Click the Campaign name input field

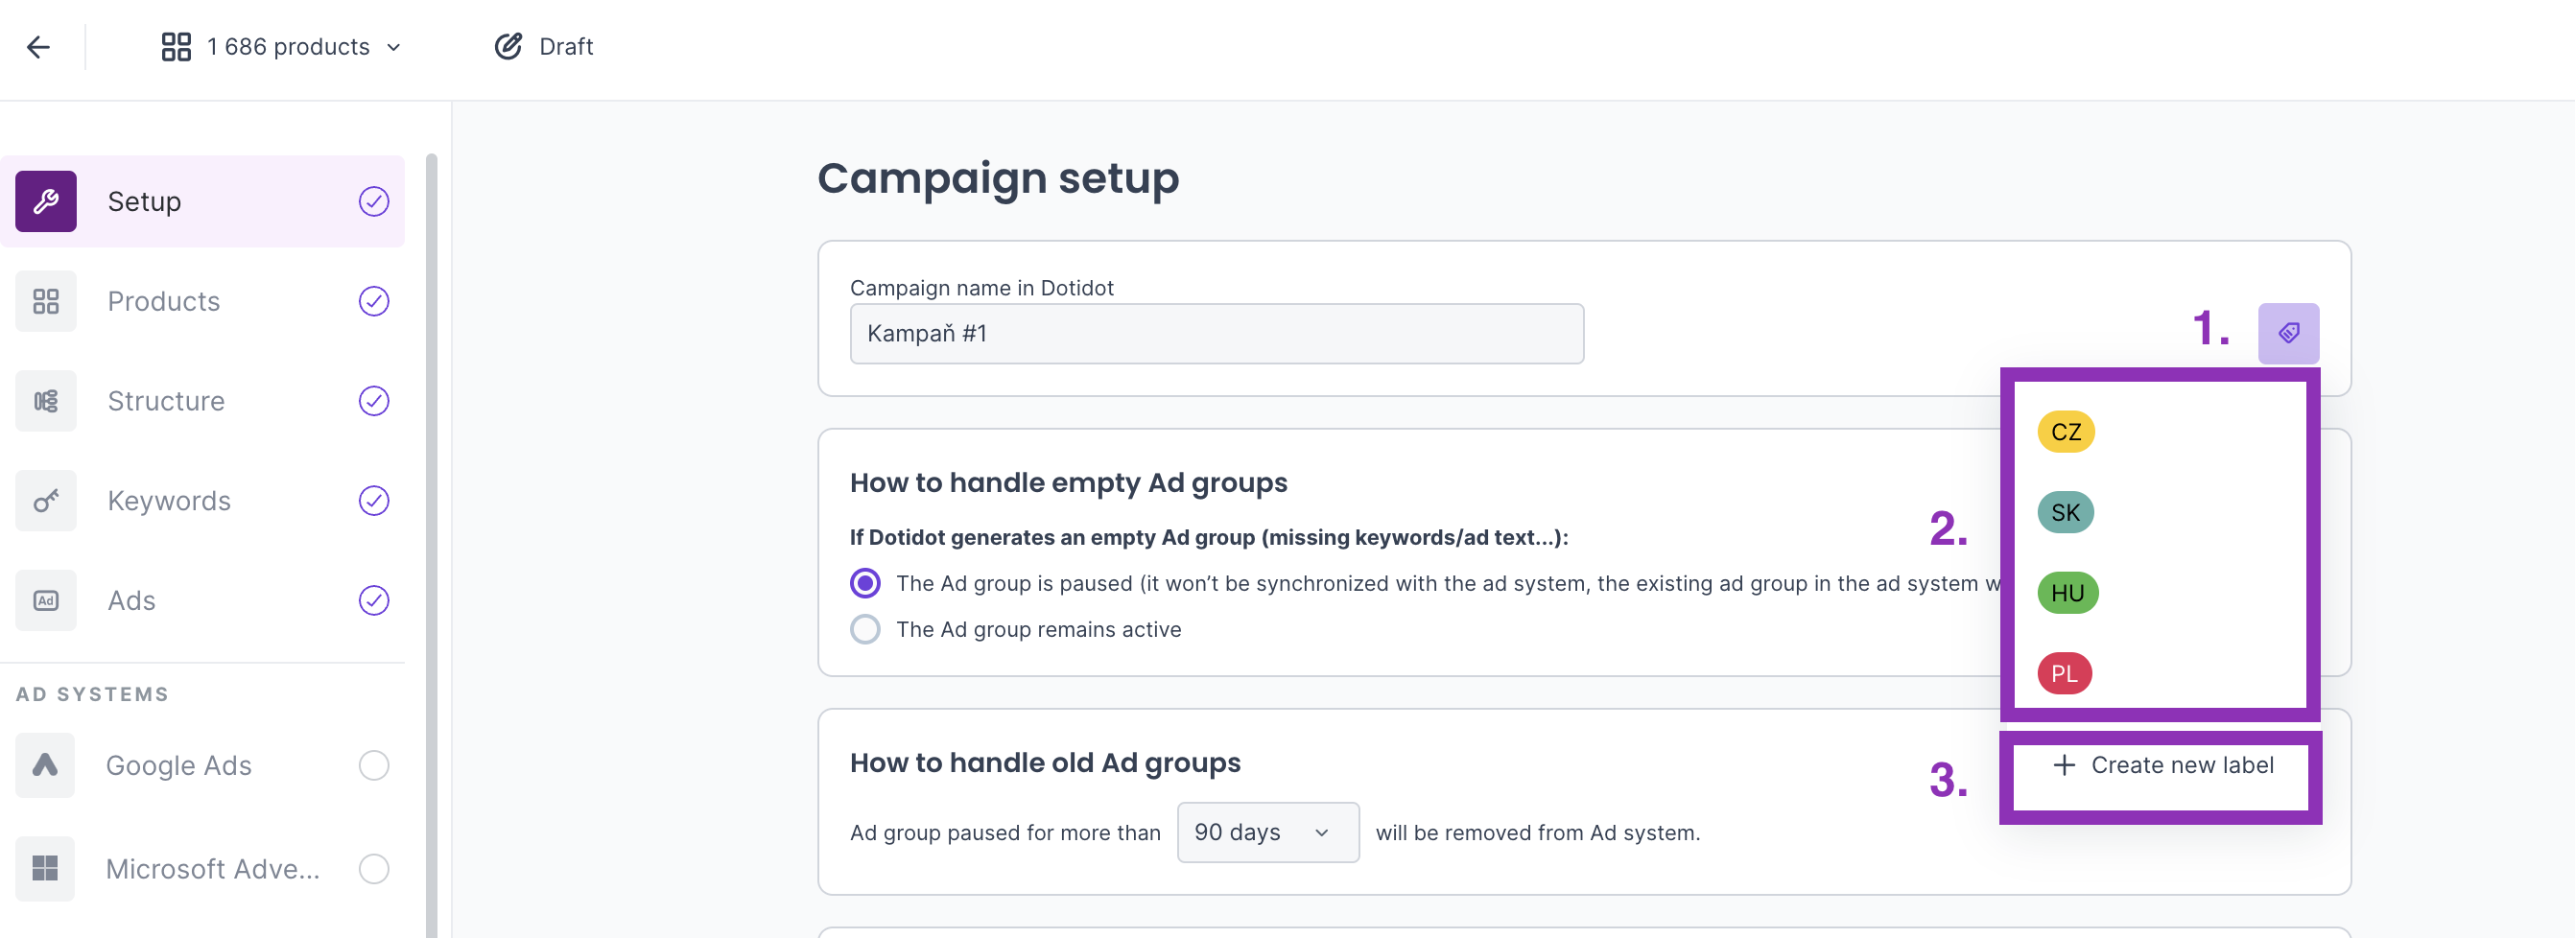1216,334
